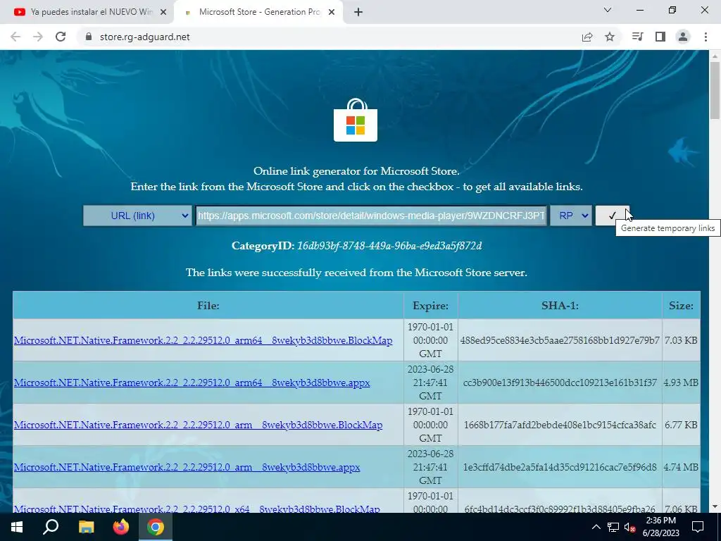This screenshot has height=541, width=721.
Task: Click the store URL input field
Action: point(371,216)
